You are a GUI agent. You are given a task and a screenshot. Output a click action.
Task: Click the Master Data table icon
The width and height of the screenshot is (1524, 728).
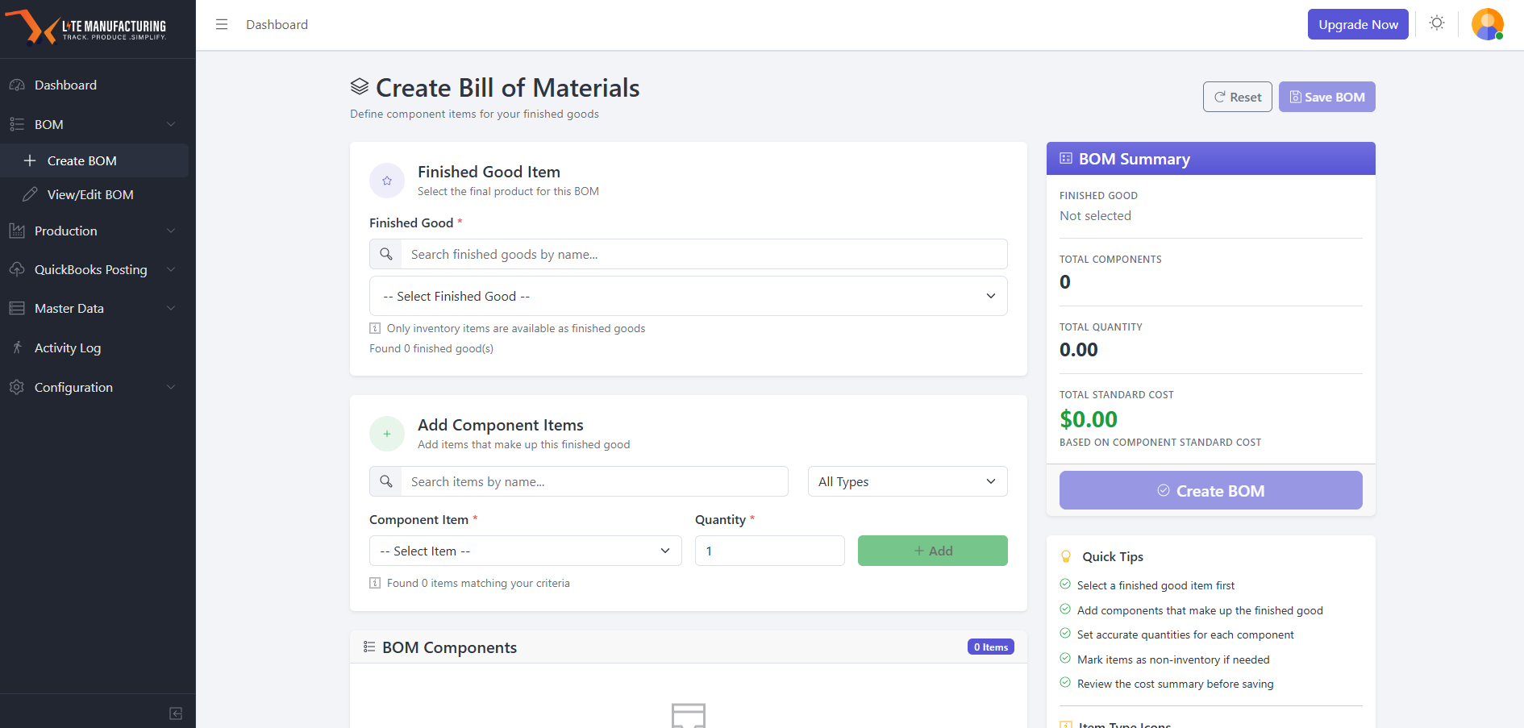click(17, 308)
